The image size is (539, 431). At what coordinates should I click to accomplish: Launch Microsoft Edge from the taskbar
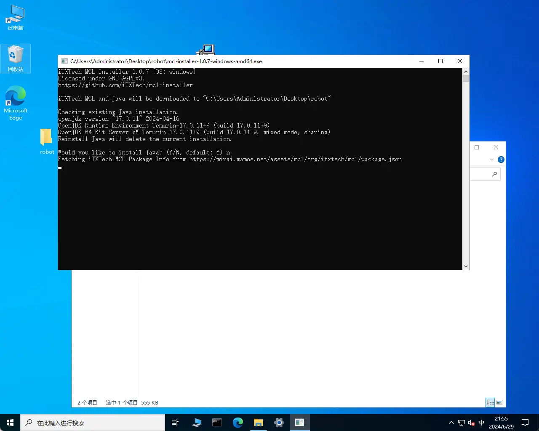[x=238, y=423]
